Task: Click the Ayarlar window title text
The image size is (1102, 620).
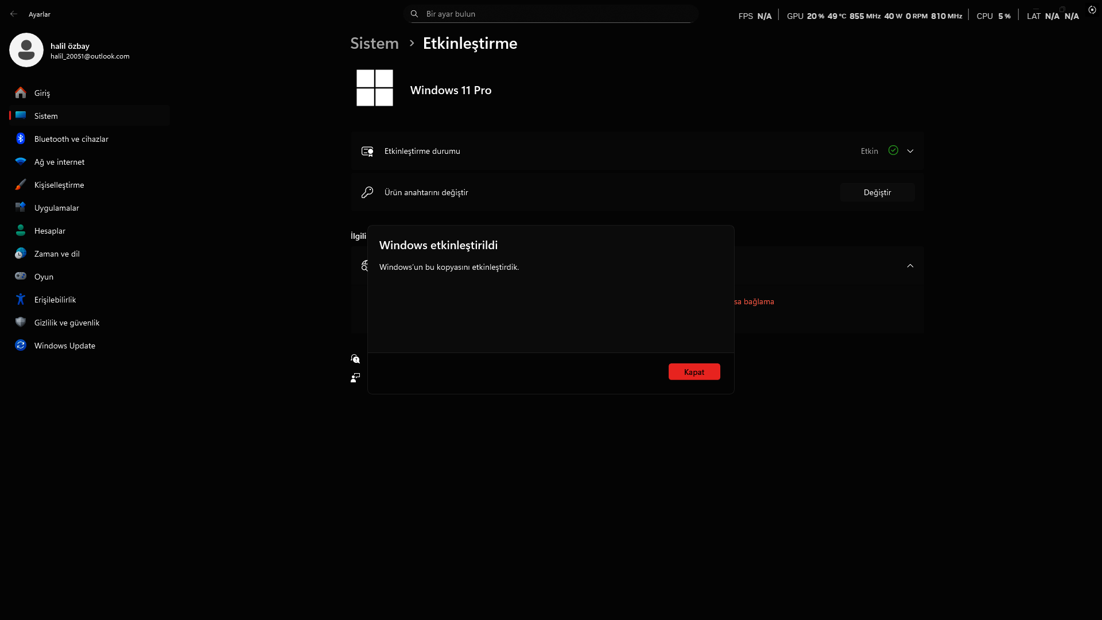Action: 40,14
